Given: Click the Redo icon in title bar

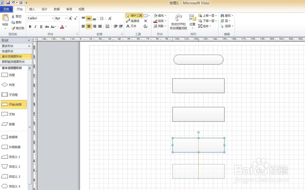Looking at the screenshot, I should pos(21,3).
